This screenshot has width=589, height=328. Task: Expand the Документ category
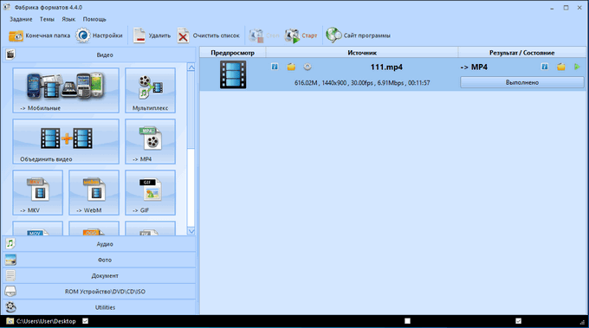click(x=100, y=275)
